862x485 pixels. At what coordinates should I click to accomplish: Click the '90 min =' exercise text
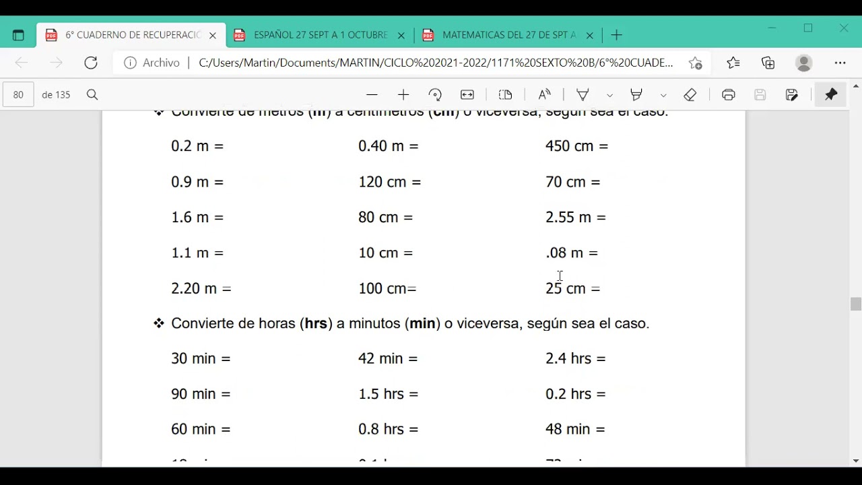(x=201, y=394)
